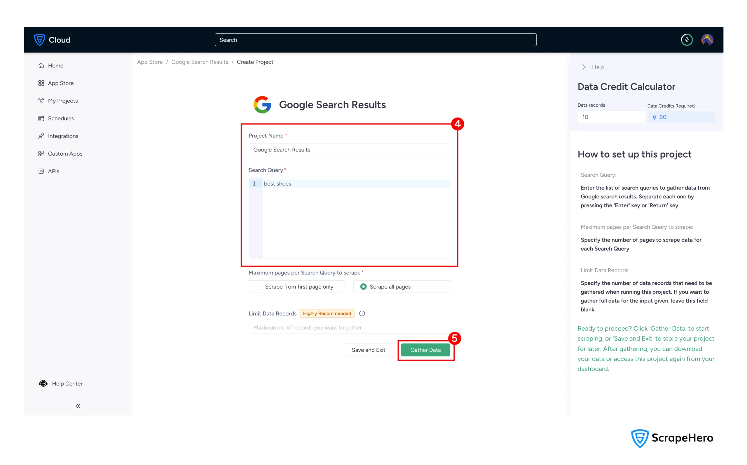
Task: Click Google Search Results breadcrumb link
Action: 200,62
